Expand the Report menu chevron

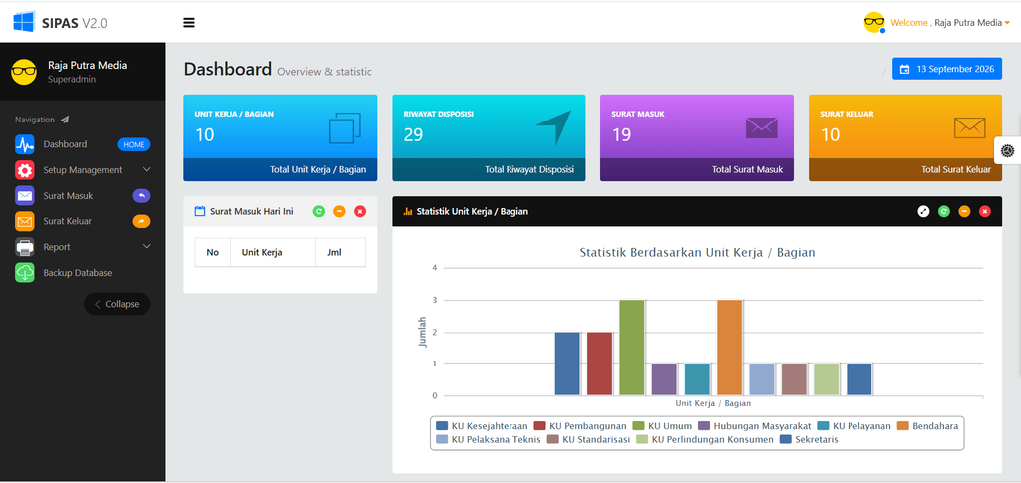tap(146, 246)
